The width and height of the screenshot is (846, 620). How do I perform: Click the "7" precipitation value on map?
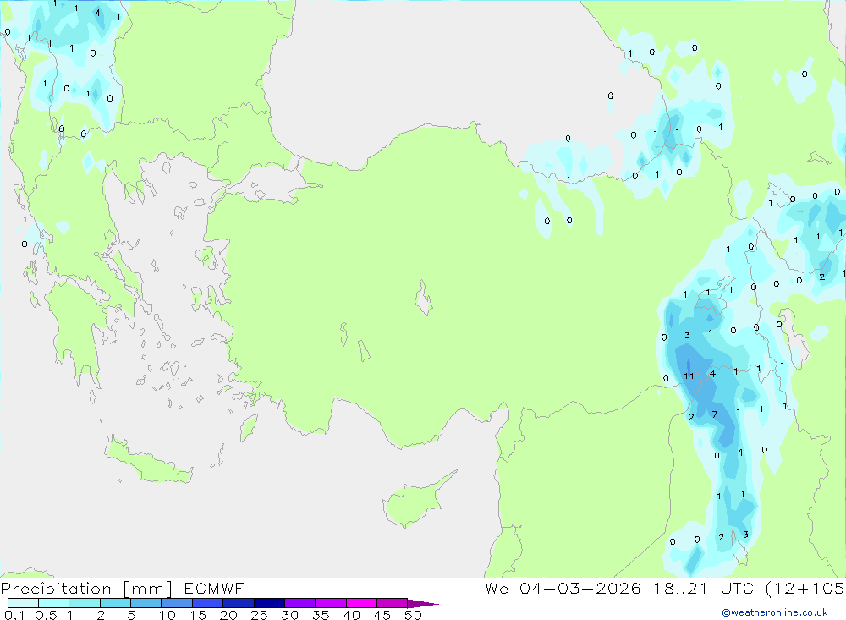(715, 414)
